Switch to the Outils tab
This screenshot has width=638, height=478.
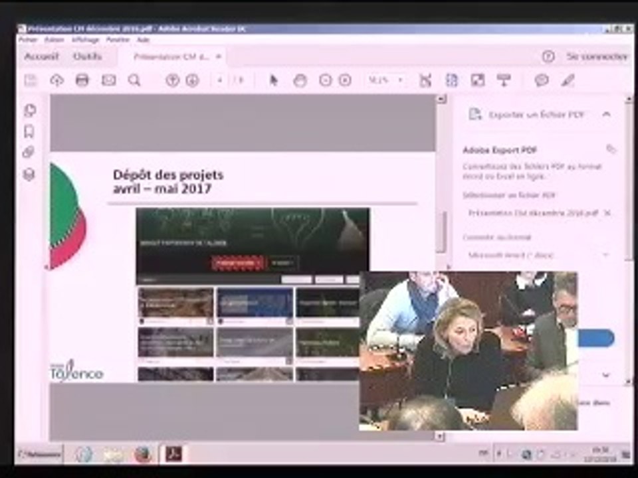pyautogui.click(x=88, y=56)
